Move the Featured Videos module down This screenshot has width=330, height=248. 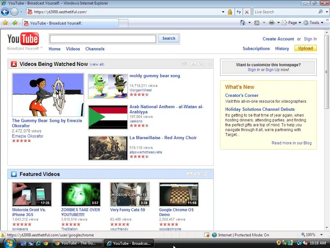197,174
